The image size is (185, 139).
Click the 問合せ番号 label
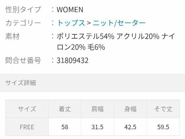23,61
